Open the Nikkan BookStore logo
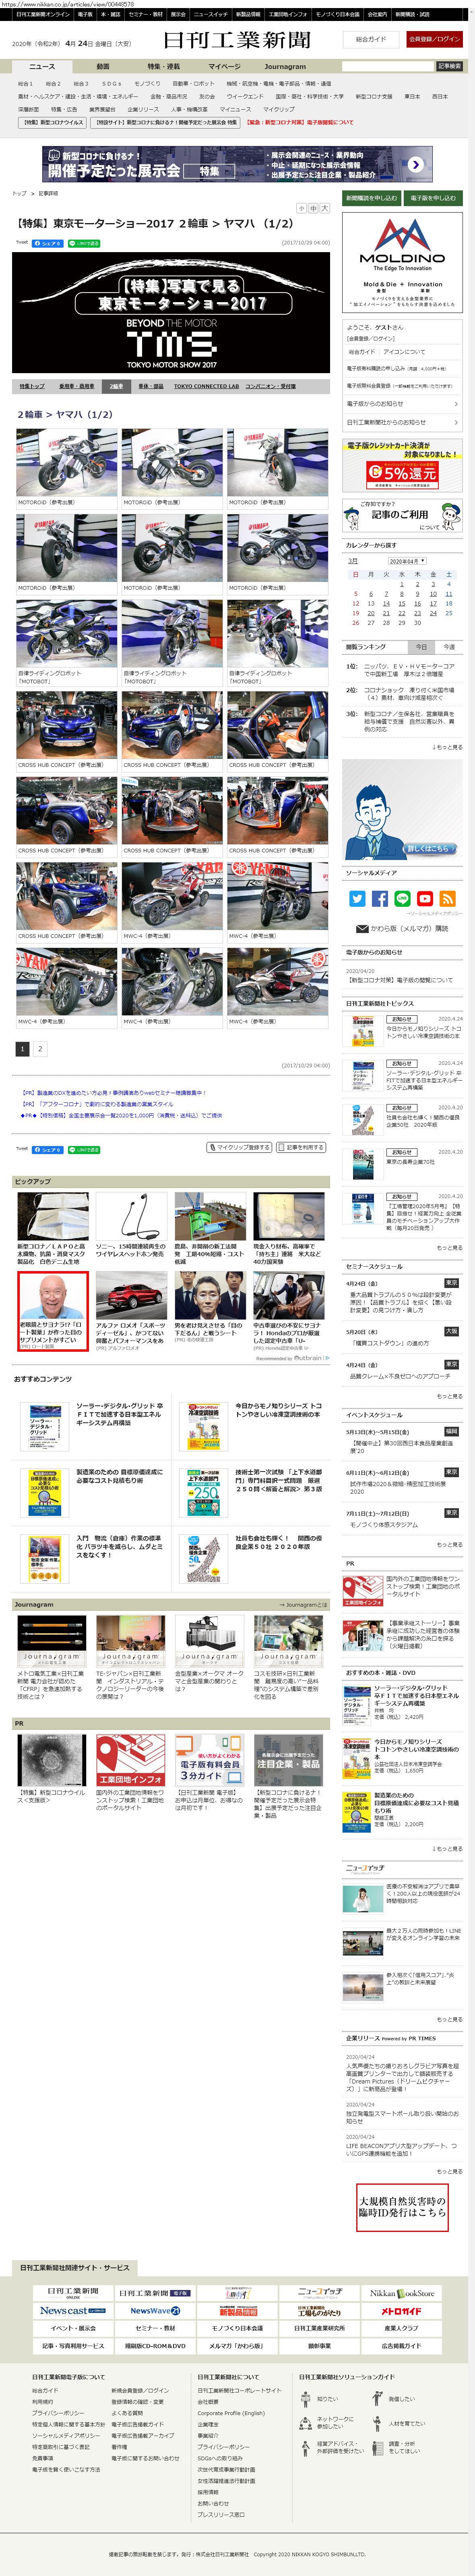Viewport: 475px width, 2576px height. click(x=401, y=2293)
